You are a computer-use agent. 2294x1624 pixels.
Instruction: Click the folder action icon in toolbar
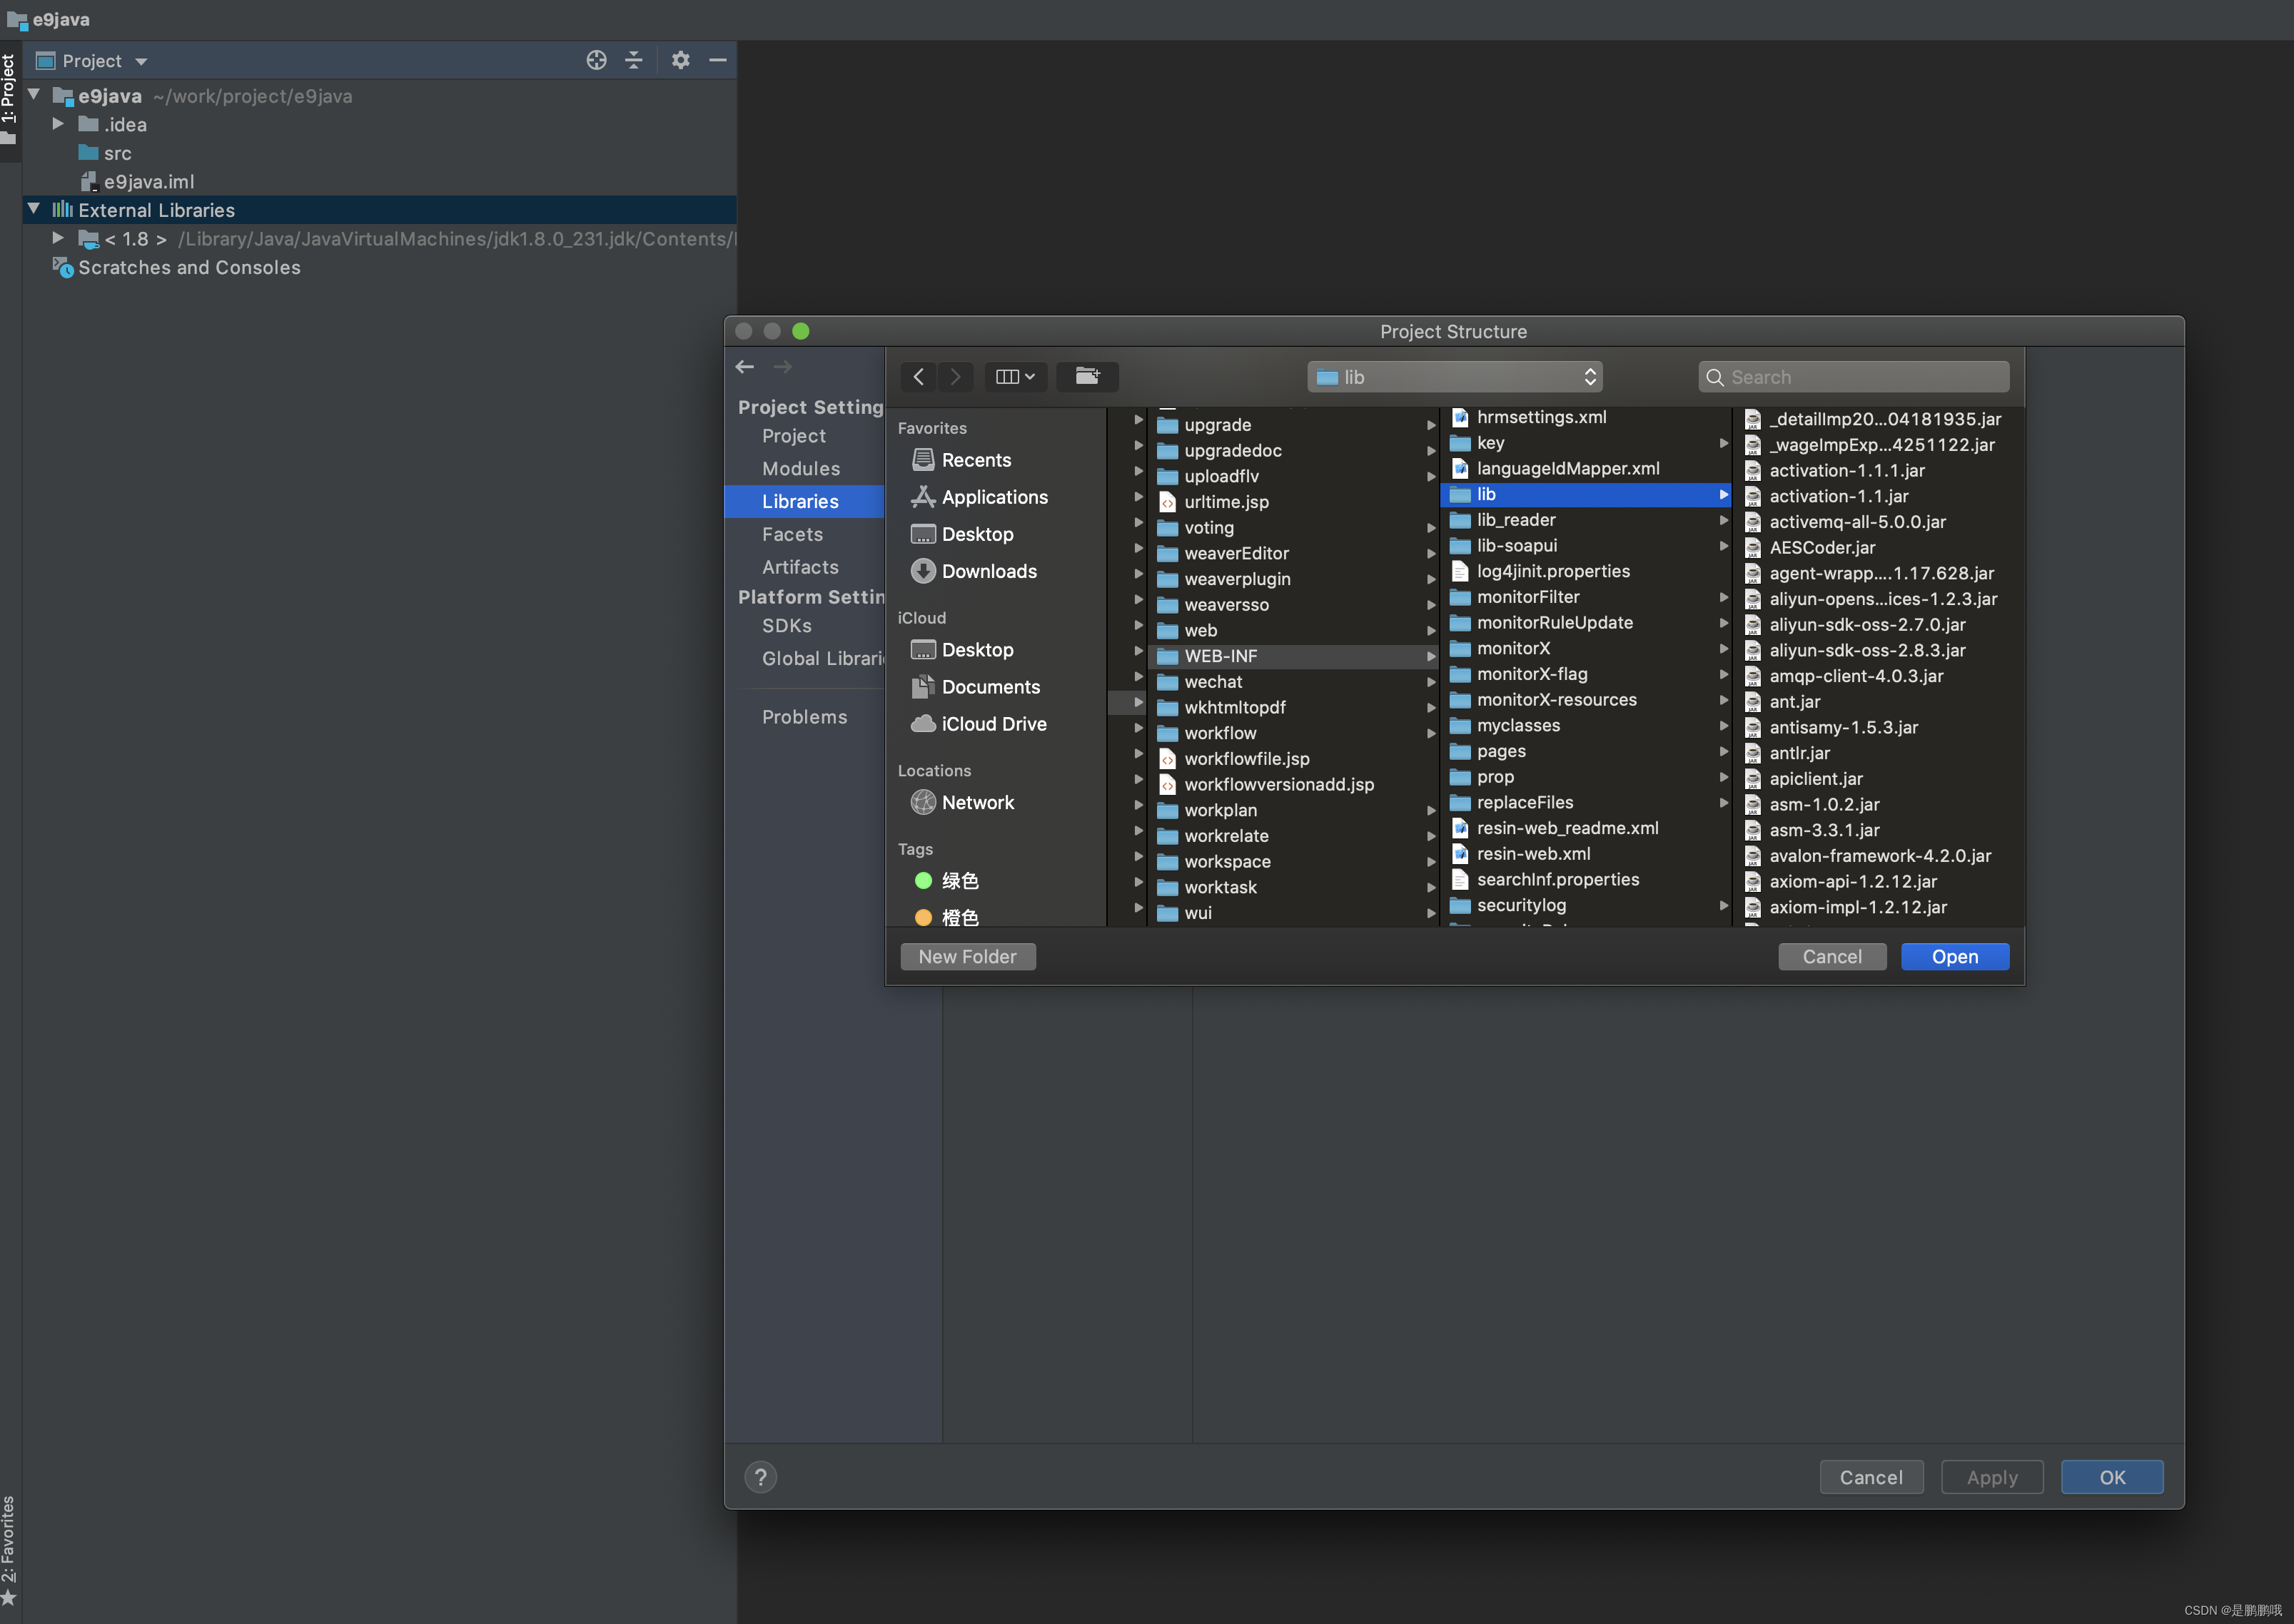[1086, 376]
